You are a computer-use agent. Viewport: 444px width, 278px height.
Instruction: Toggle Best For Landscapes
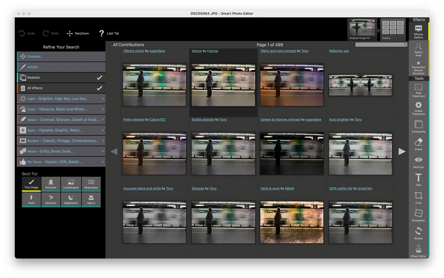click(x=71, y=184)
